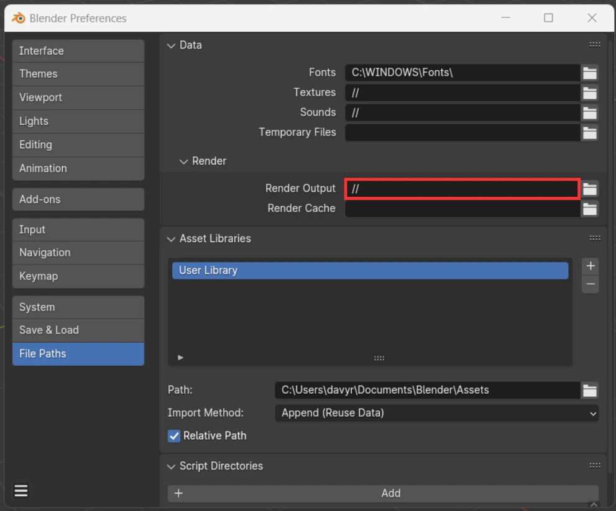Image resolution: width=616 pixels, height=511 pixels.
Task: Open the Editing preferences tab
Action: [x=78, y=145]
